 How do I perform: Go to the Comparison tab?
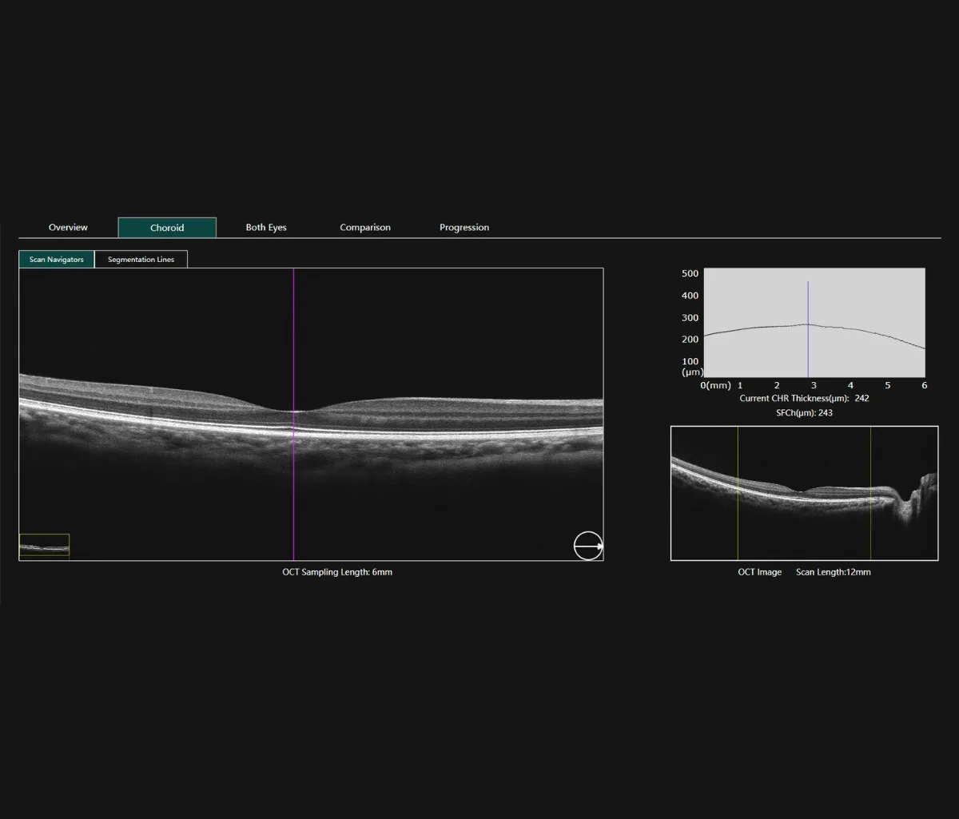365,228
